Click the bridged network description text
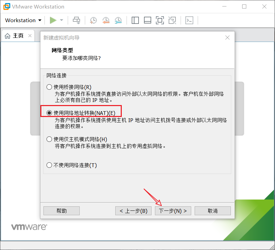Screen dimensions: 275x250 point(139,97)
